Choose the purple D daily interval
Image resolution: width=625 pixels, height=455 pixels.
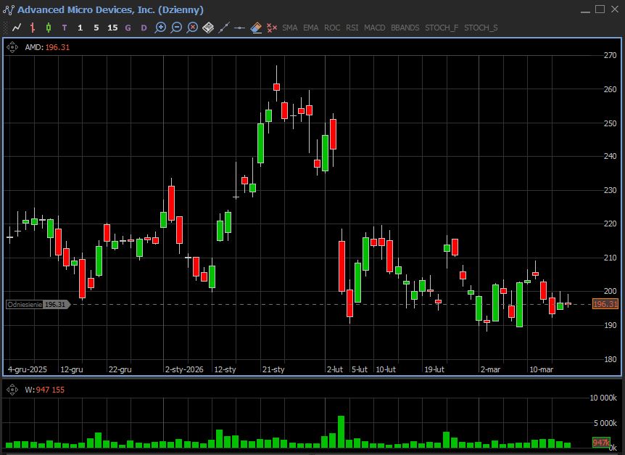point(144,28)
